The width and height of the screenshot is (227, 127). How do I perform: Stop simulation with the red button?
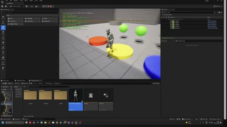pyautogui.click(x=49, y=6)
